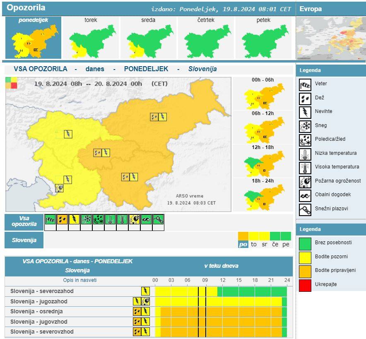
Task: Click the 'Vsa opozorila' label button
Action: [x=24, y=221]
